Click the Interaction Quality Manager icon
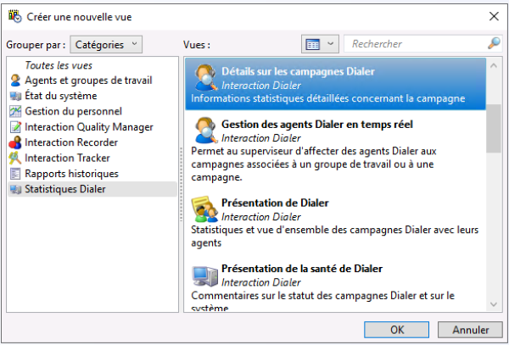The image size is (509, 345). tap(15, 127)
